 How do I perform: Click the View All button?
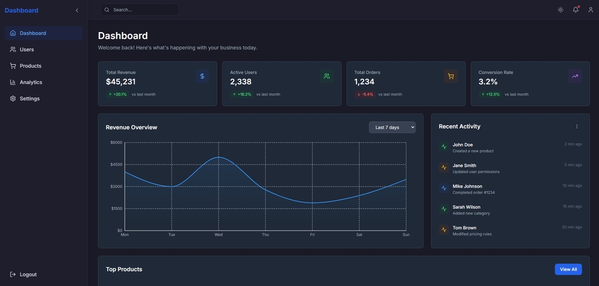pyautogui.click(x=568, y=269)
